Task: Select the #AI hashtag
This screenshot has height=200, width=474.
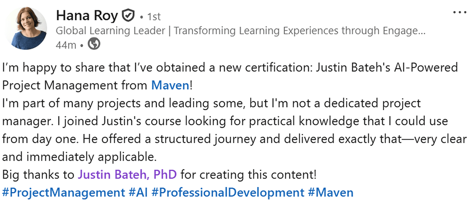Action: tap(138, 193)
